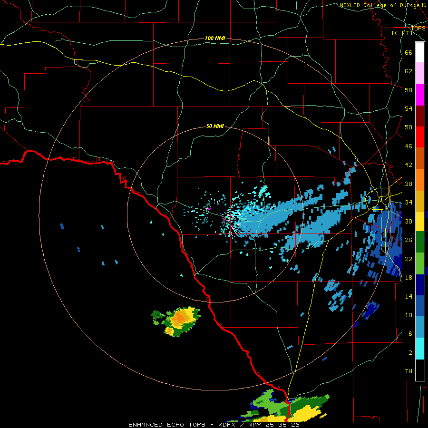The image size is (428, 428).
Task: Click the ENHANCED ECHO TOPS caption
Action: pyautogui.click(x=167, y=425)
